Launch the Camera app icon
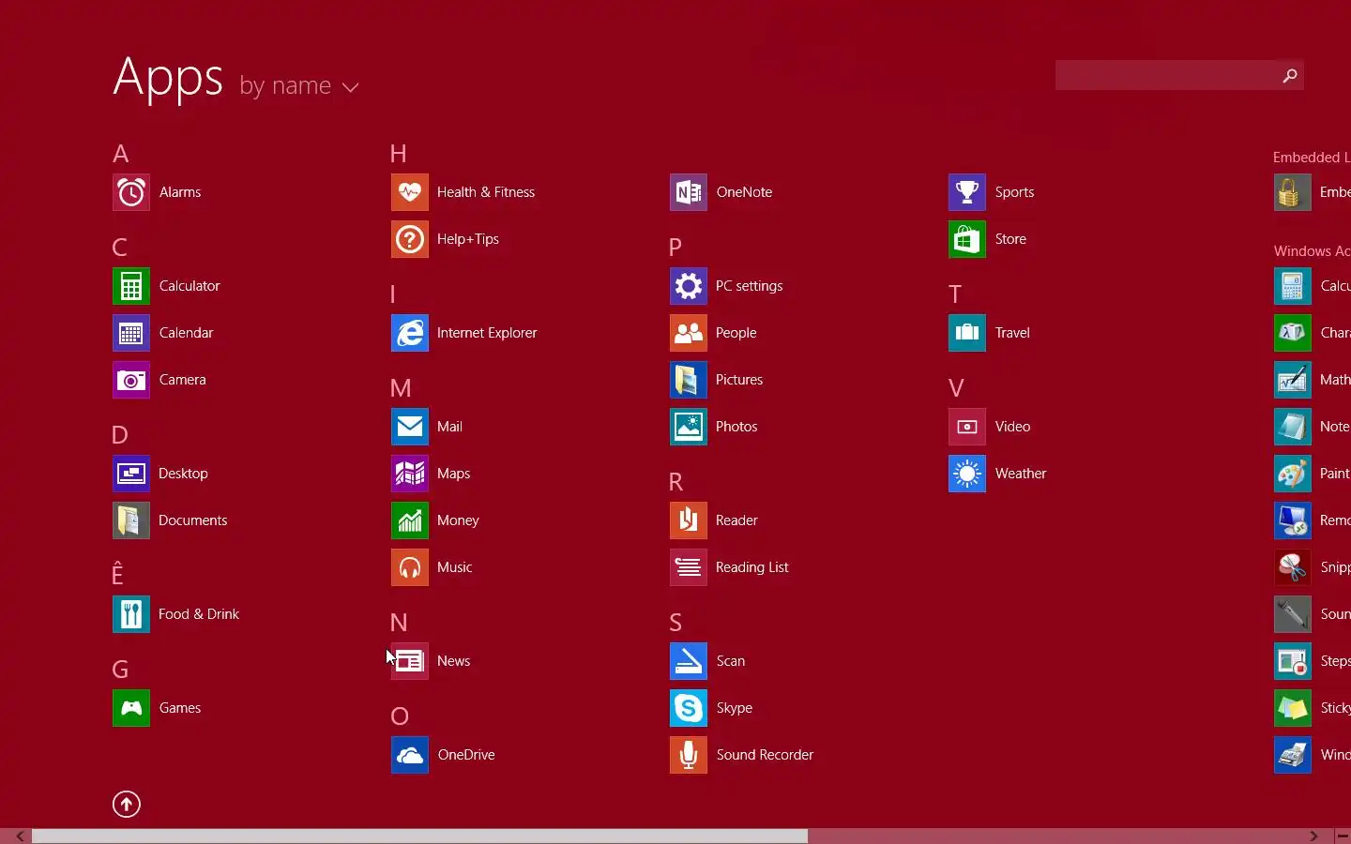 pyautogui.click(x=131, y=380)
